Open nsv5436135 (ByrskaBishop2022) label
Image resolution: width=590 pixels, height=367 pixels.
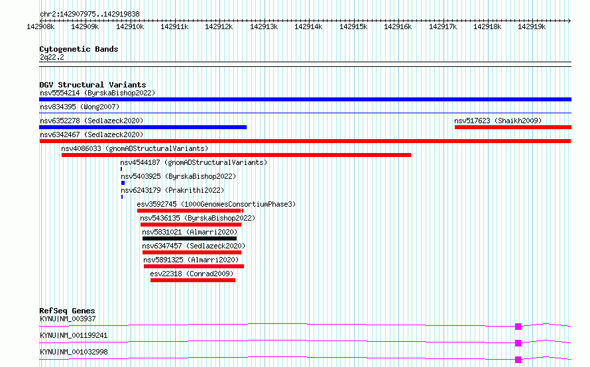(x=198, y=218)
